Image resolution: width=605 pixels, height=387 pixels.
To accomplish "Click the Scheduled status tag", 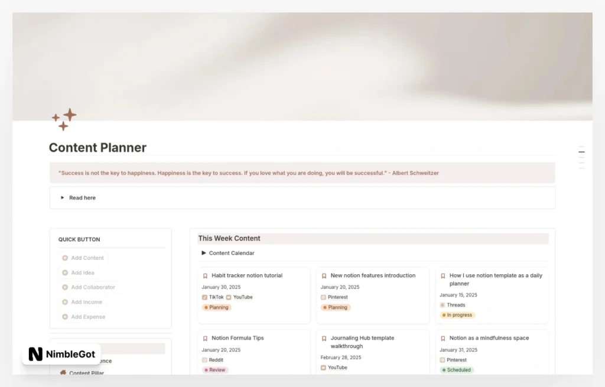I will [457, 370].
